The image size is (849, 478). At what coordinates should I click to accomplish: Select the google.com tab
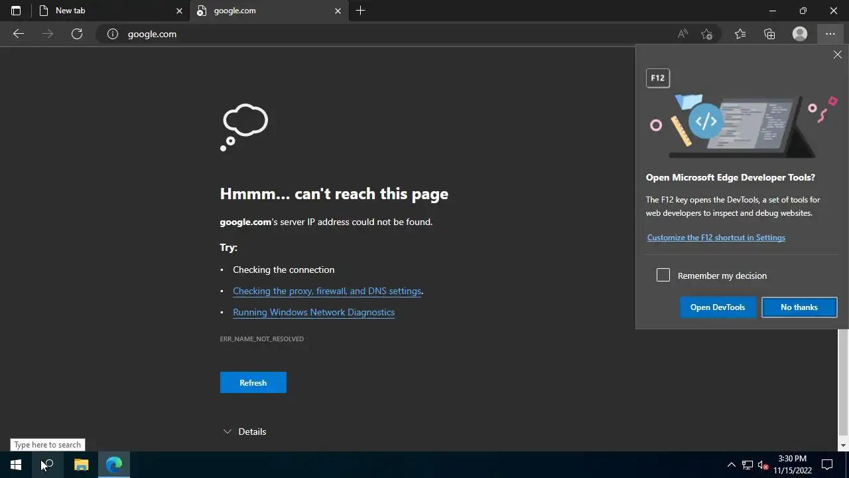click(269, 11)
